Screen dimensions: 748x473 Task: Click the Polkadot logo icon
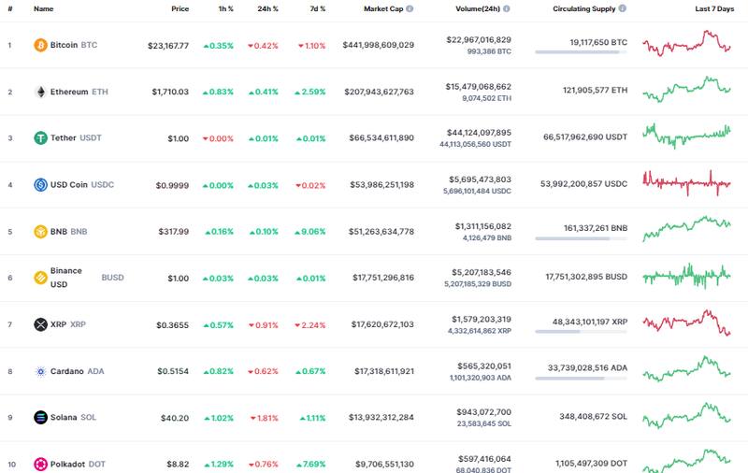coord(40,465)
